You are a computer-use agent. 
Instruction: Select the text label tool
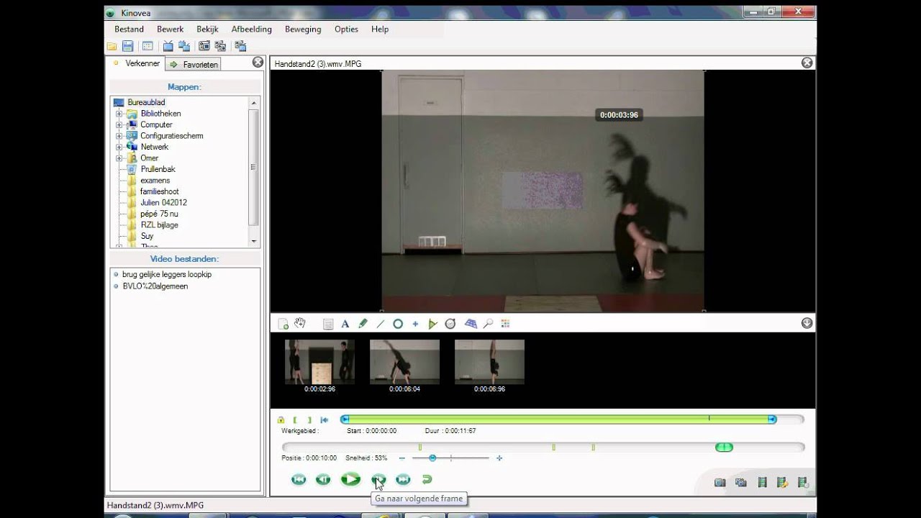click(x=345, y=324)
